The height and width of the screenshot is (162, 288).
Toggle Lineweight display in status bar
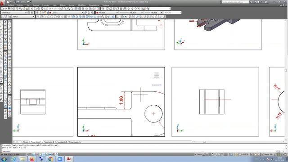click(54, 154)
